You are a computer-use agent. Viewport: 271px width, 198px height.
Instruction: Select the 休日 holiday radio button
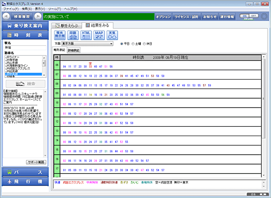[147, 44]
